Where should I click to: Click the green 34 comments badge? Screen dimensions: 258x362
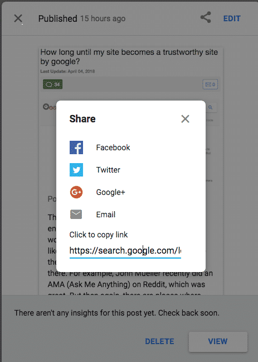tap(52, 84)
